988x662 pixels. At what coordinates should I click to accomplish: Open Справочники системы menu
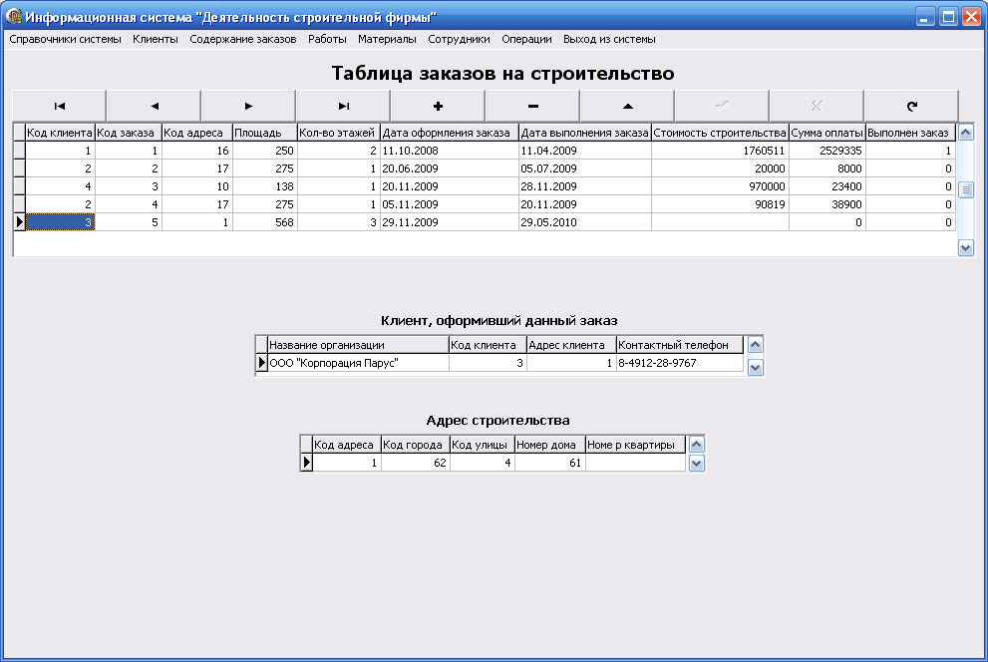pyautogui.click(x=65, y=39)
